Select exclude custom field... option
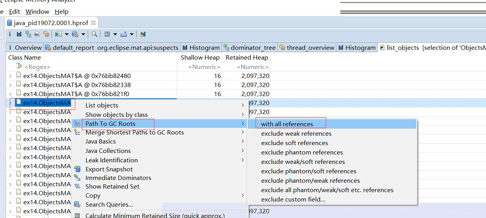This screenshot has width=486, height=218. pyautogui.click(x=332, y=199)
